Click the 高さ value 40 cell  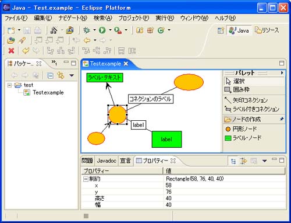(225, 198)
